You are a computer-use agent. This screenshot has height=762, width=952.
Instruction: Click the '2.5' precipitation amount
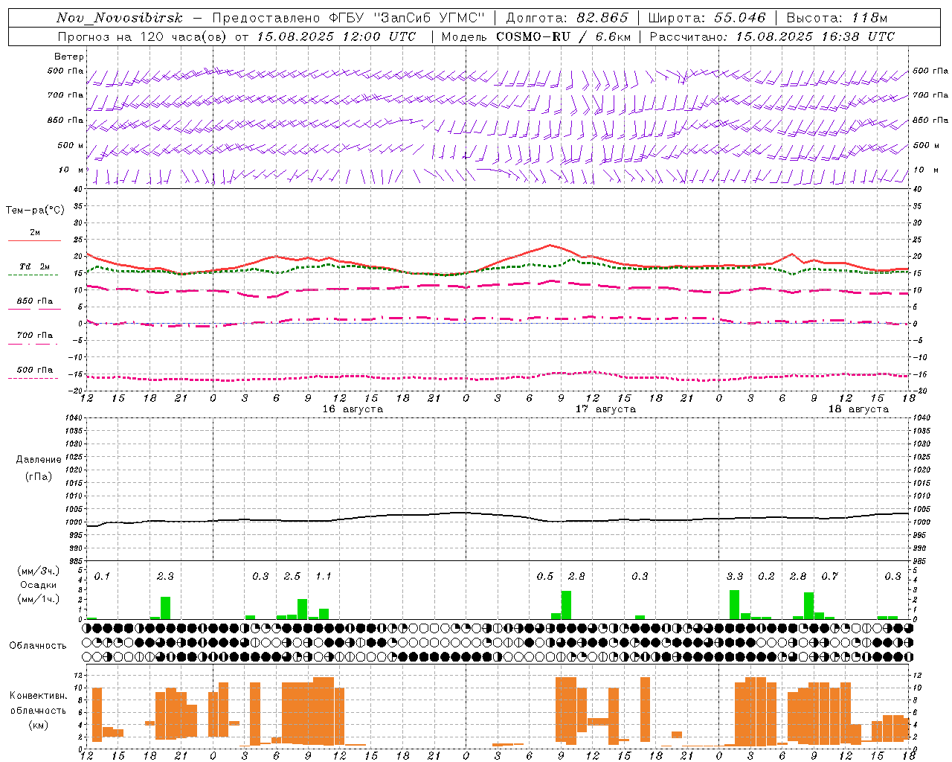(x=292, y=577)
